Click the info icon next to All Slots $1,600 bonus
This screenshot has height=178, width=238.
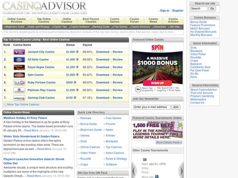(77, 59)
